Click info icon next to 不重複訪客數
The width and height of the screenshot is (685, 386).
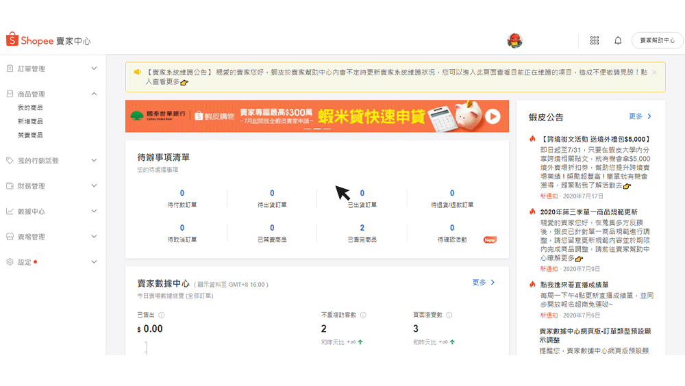tap(363, 316)
